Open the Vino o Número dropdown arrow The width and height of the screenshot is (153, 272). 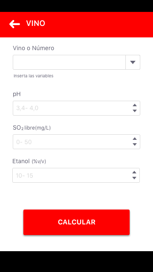(133, 62)
